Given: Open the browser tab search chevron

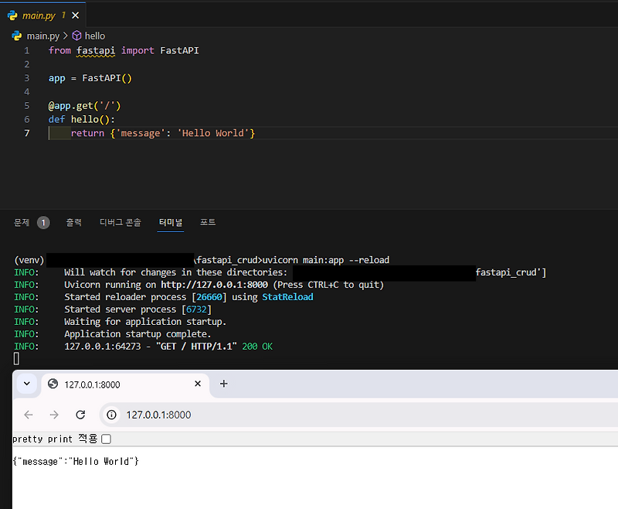Looking at the screenshot, I should [26, 384].
